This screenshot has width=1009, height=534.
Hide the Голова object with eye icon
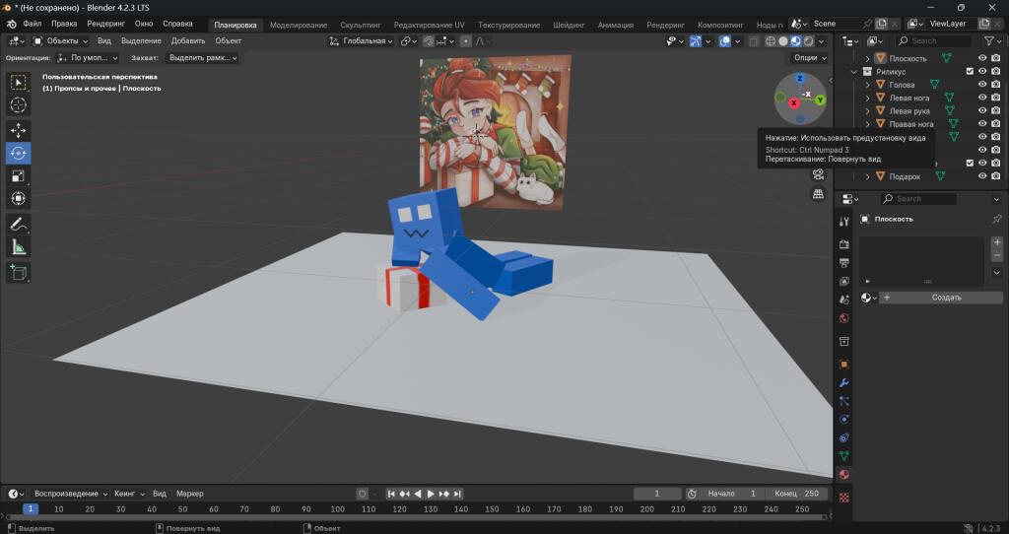pos(982,85)
